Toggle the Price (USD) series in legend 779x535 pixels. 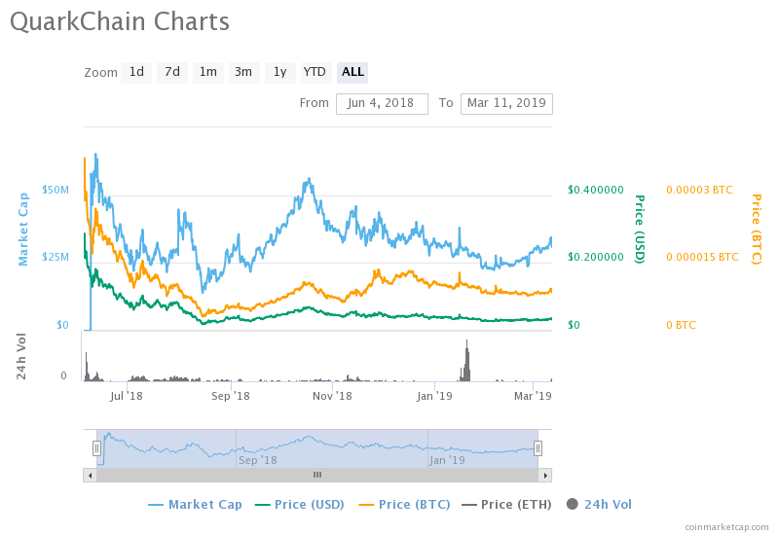pos(300,505)
